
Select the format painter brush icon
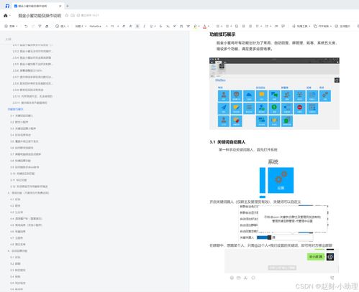tap(40, 26)
